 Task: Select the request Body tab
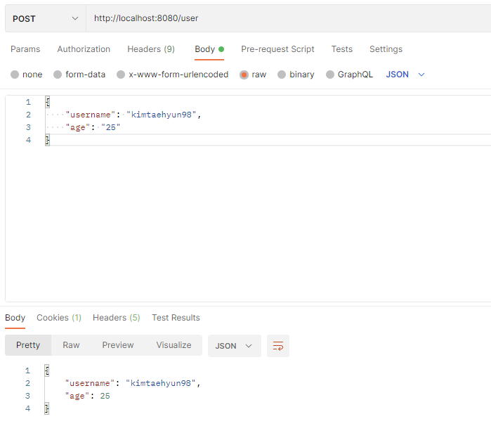(209, 49)
